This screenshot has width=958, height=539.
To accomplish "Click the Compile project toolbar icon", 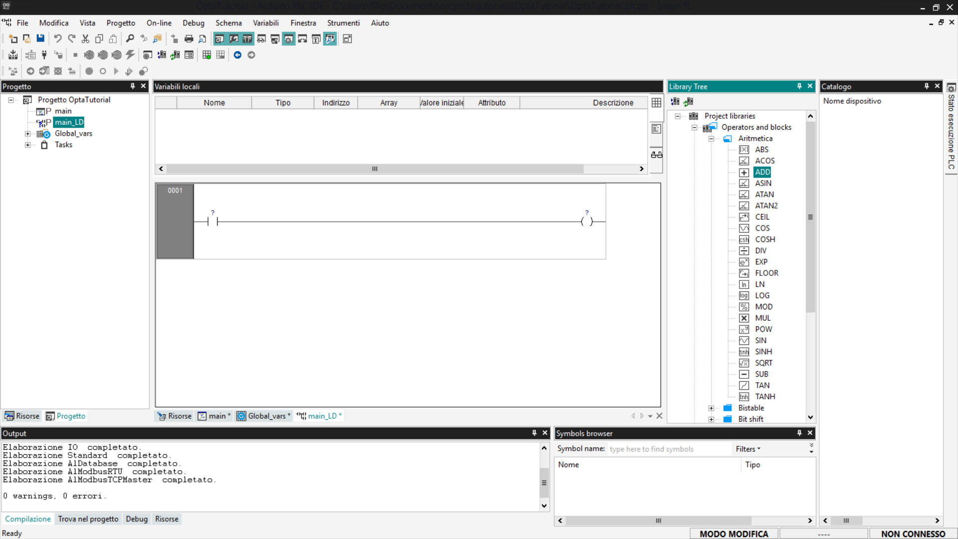I will pyautogui.click(x=13, y=55).
